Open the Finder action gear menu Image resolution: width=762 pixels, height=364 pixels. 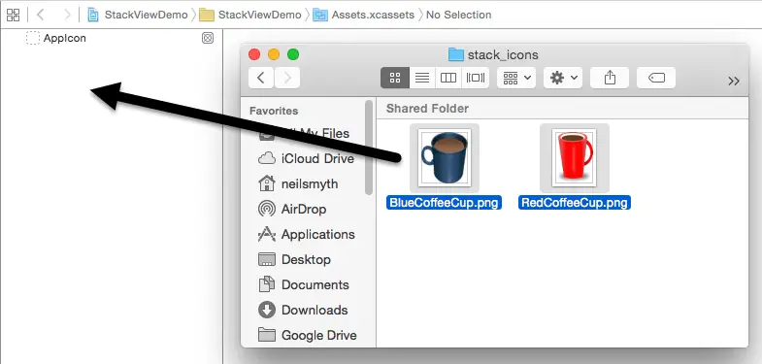(563, 78)
